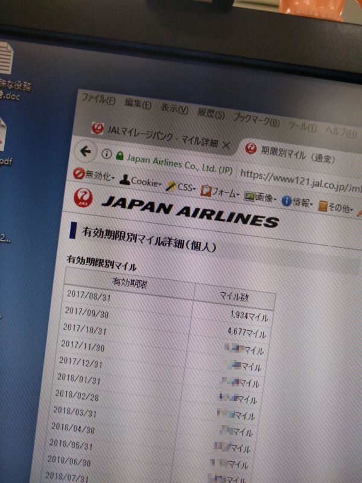The width and height of the screenshot is (362, 483).
Task: Open the ブックマーク(B) menu
Action: (256, 120)
